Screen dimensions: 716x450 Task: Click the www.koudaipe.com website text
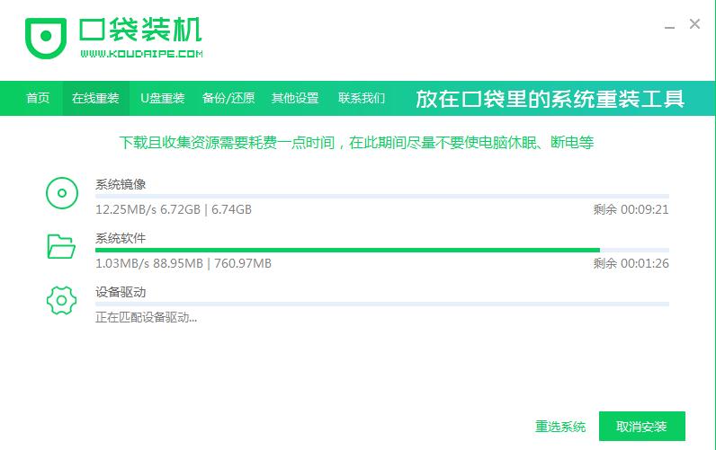coord(141,54)
